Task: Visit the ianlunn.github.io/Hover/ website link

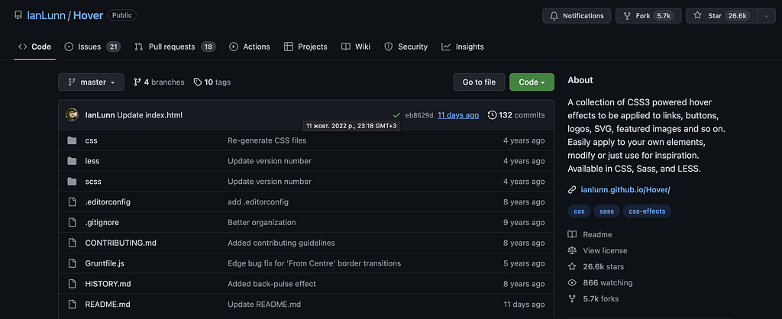Action: pyautogui.click(x=625, y=190)
